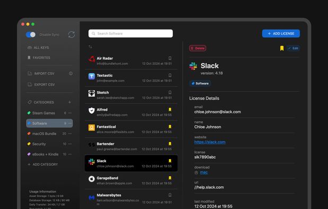Image resolution: width=328 pixels, height=209 pixels.
Task: Select the Software category
Action: coord(49,123)
